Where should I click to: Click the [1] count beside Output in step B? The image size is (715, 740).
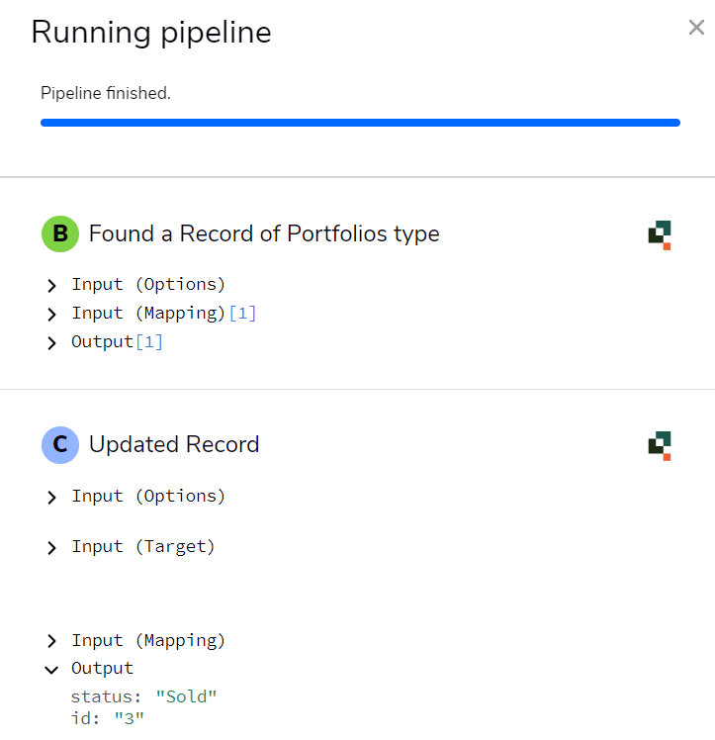[x=149, y=342]
